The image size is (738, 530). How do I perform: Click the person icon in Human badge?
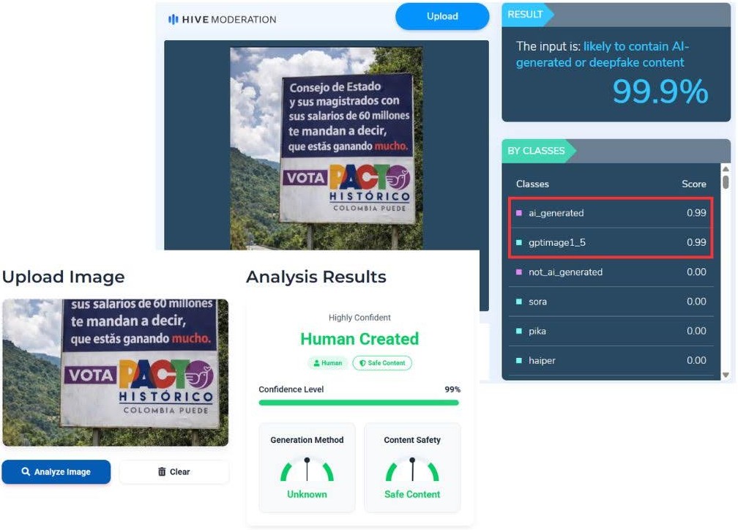click(316, 363)
